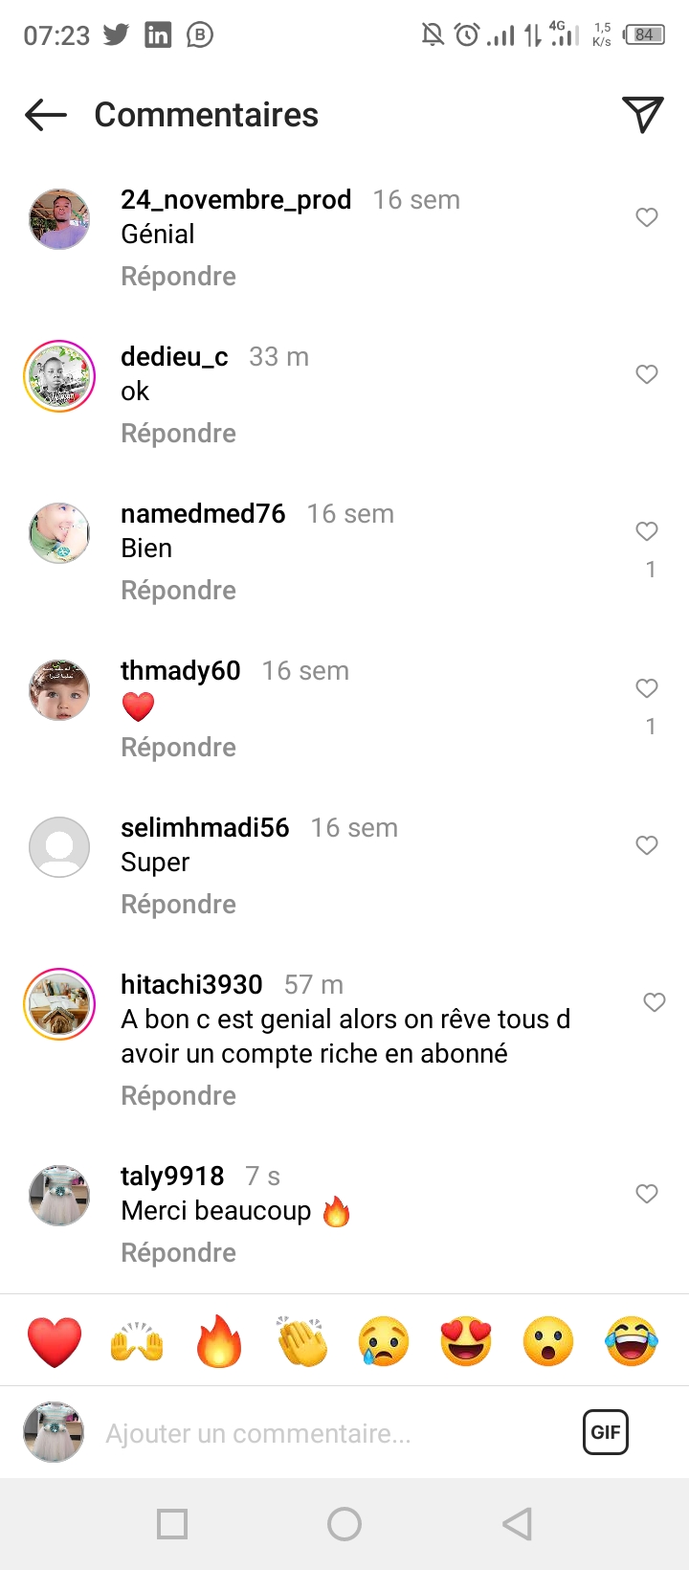Image resolution: width=689 pixels, height=1570 pixels.
Task: Insert the raised hands emoji reaction
Action: (137, 1341)
